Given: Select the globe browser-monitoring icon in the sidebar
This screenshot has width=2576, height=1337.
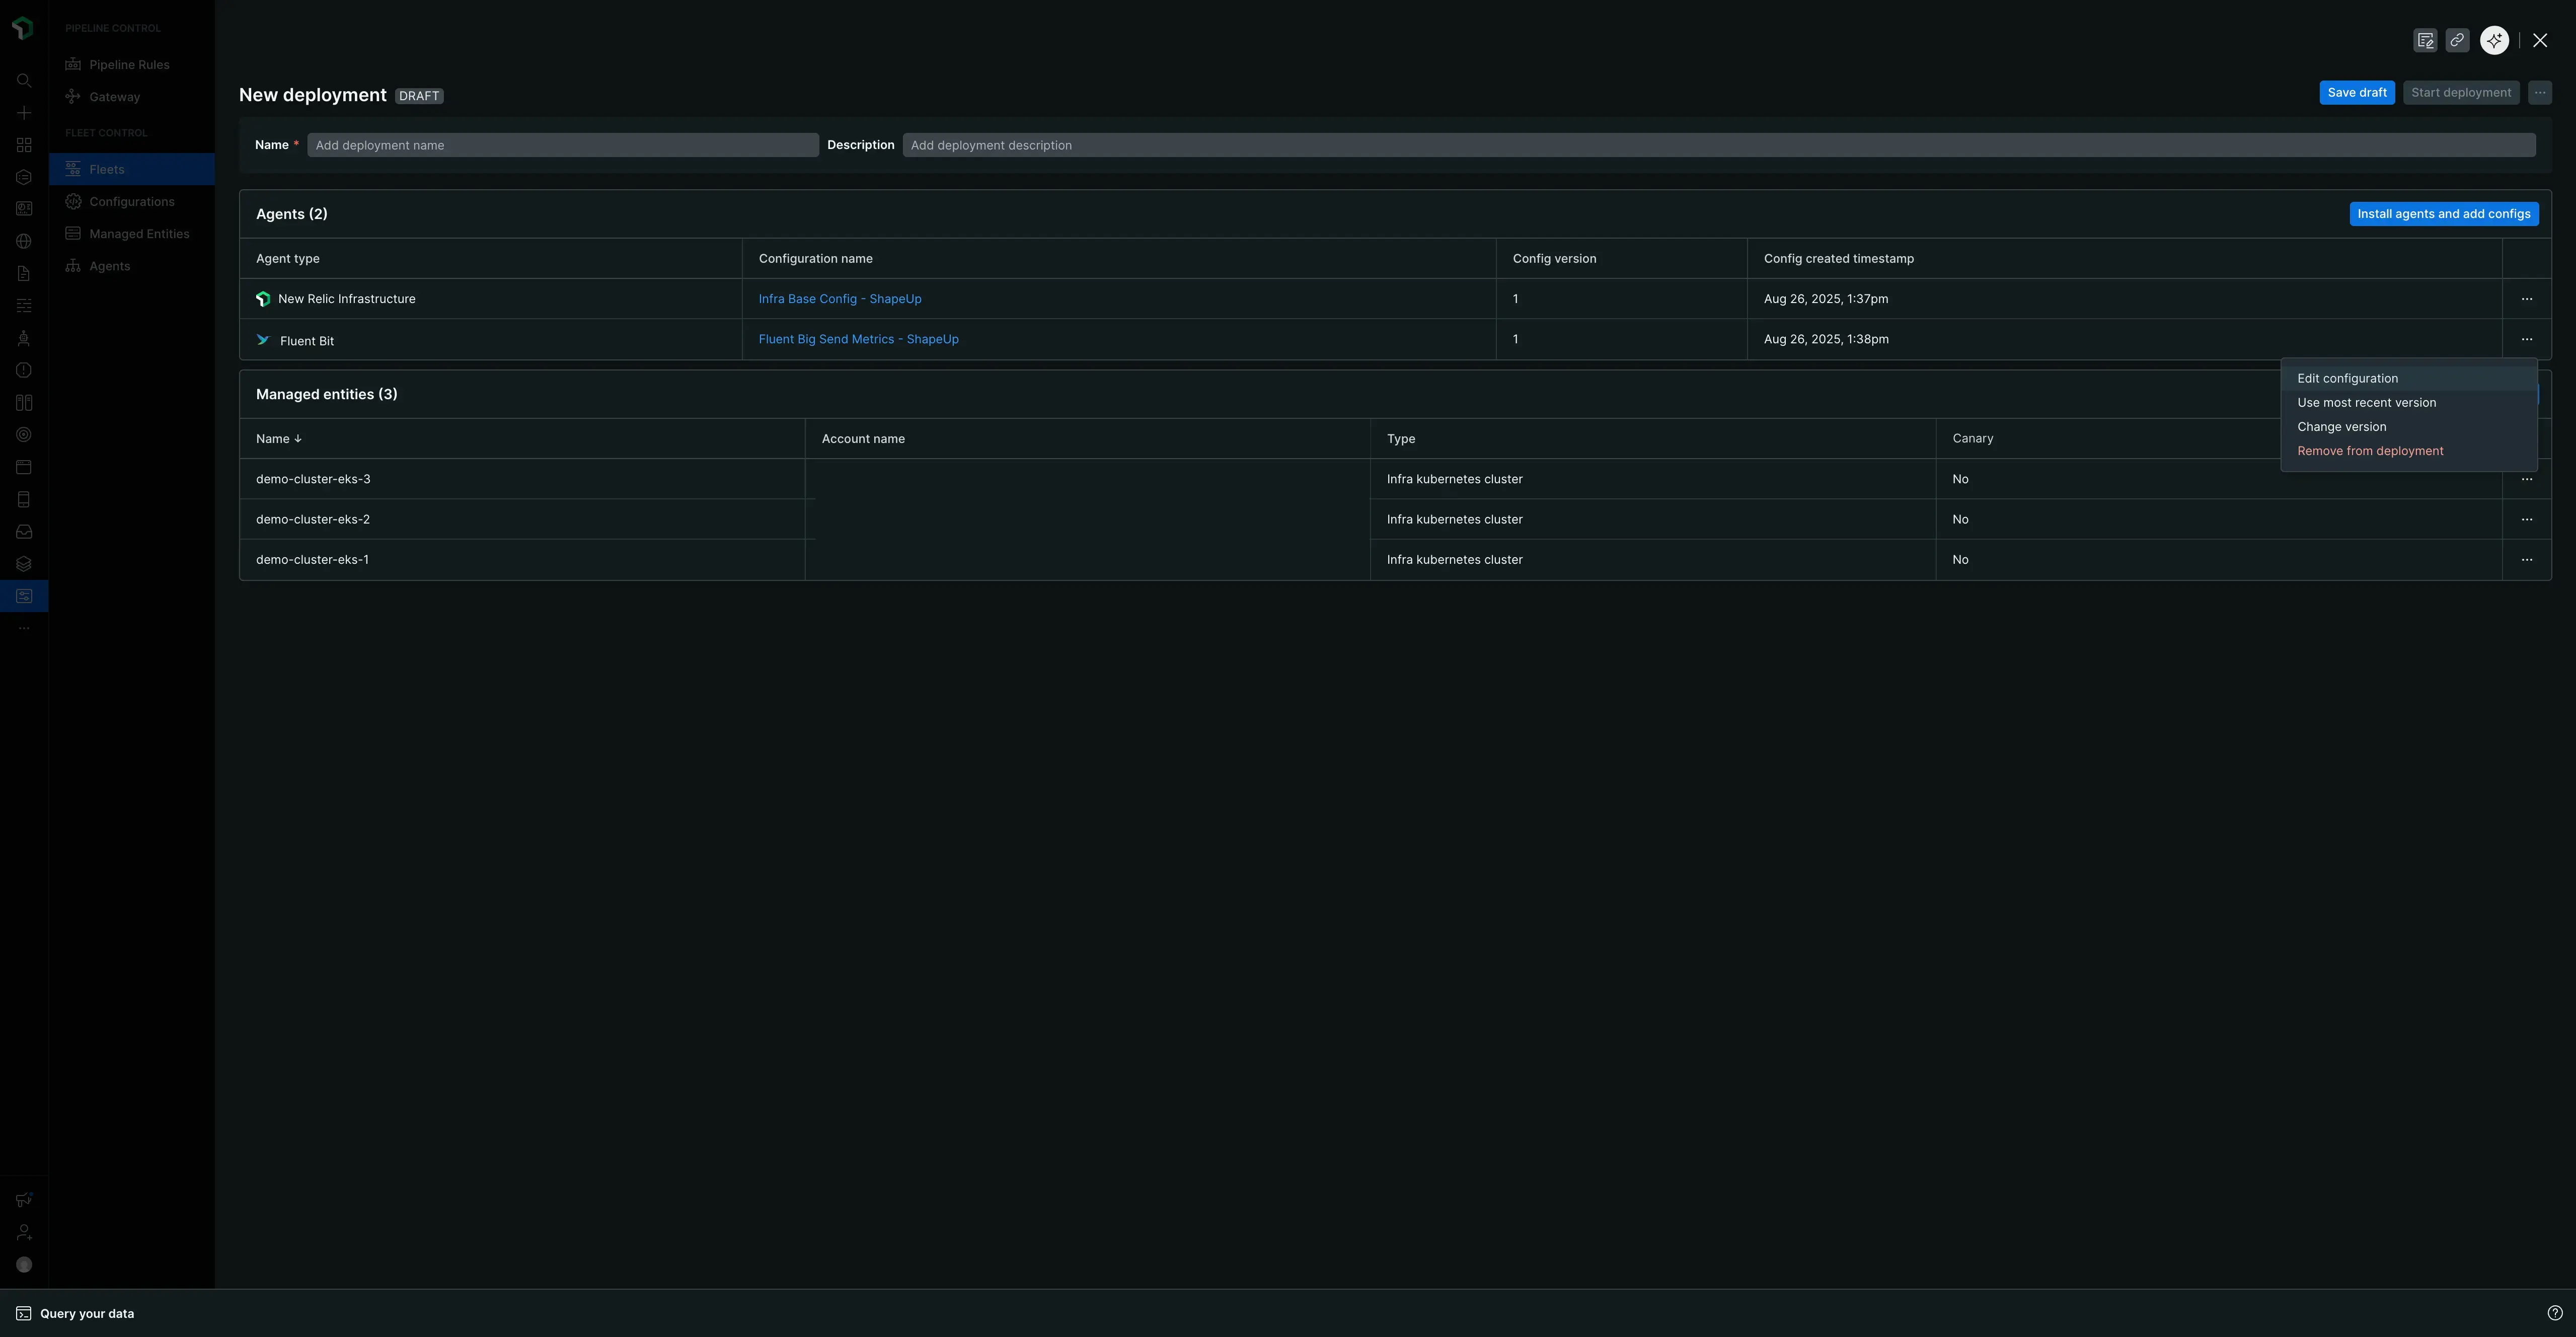Looking at the screenshot, I should pyautogui.click(x=23, y=241).
